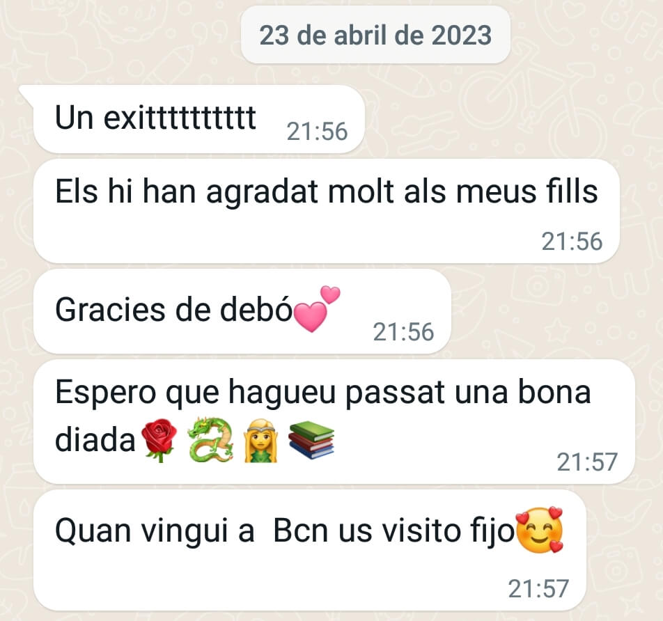663x621 pixels.
Task: Select the 'Els hi han agradat molt' message
Action: pyautogui.click(x=327, y=212)
